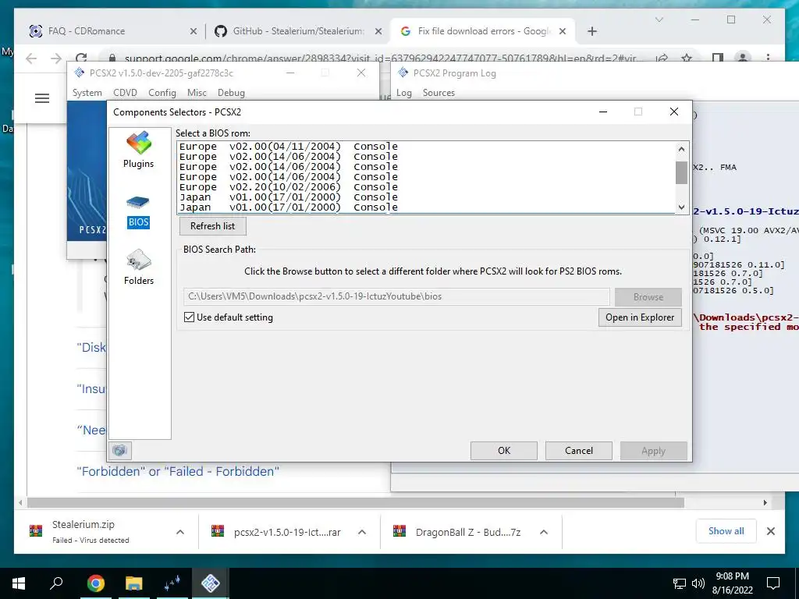Screen dimensions: 799x599
Task: Close the GitHub Stealerium tab
Action: [x=378, y=31]
